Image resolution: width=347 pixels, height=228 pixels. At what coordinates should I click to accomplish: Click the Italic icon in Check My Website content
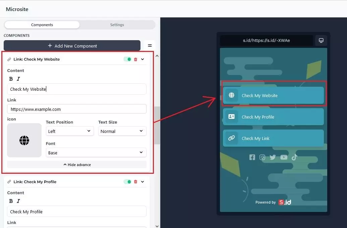(x=18, y=79)
